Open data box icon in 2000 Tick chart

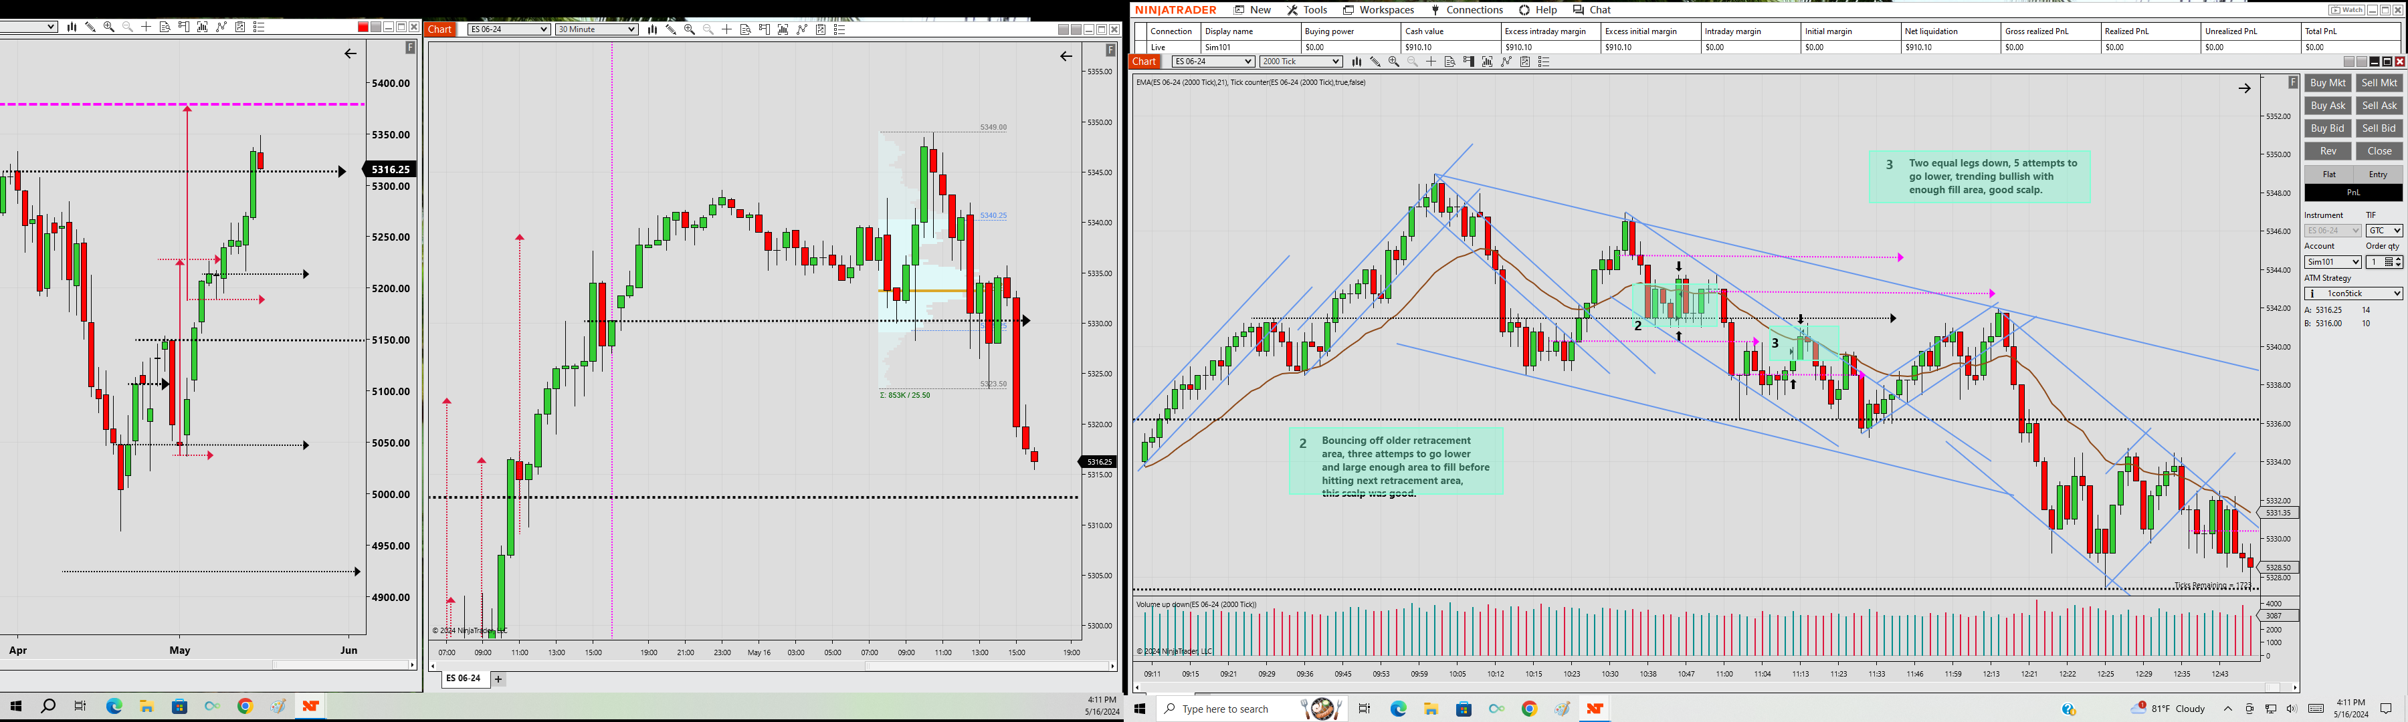(x=1450, y=62)
